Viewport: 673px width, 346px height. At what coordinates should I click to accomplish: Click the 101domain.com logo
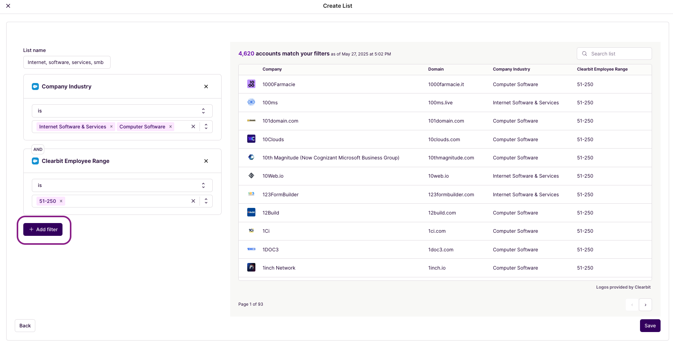pos(252,121)
